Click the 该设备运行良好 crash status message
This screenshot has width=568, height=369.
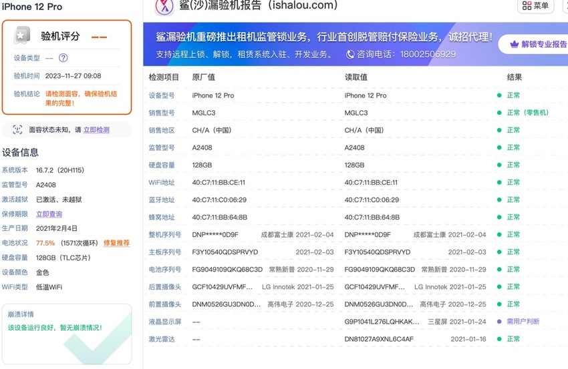tap(55, 328)
